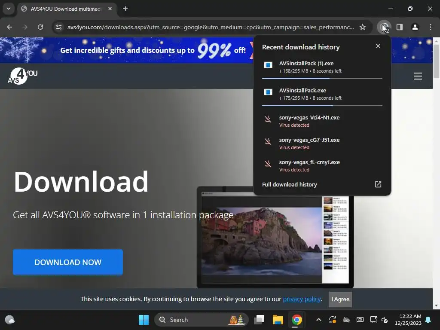Open the Chrome profile menu
Image resolution: width=440 pixels, height=330 pixels.
(415, 27)
